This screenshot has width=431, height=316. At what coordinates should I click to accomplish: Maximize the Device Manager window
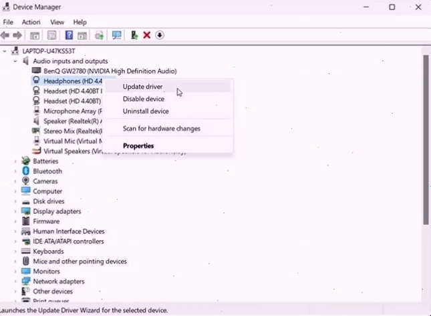392,7
